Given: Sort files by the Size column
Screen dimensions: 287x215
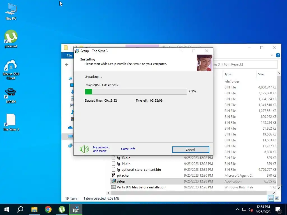Looking at the screenshot, I should click(x=261, y=74).
